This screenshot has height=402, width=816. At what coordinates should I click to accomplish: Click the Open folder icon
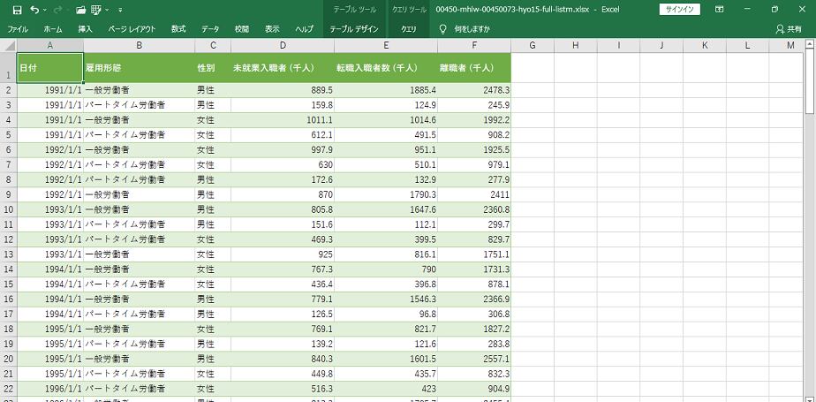[x=81, y=10]
